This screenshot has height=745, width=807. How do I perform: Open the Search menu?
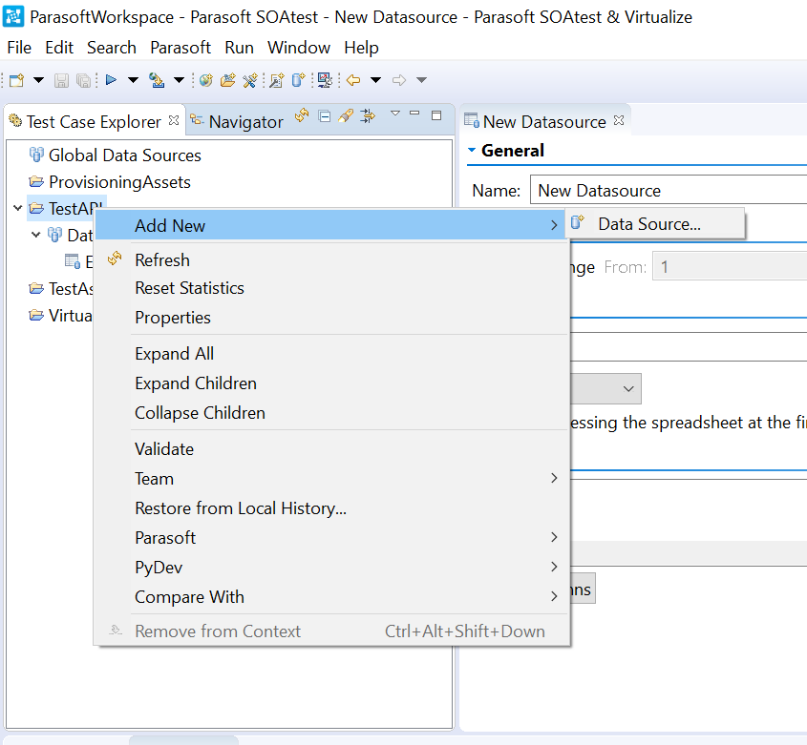click(x=112, y=48)
